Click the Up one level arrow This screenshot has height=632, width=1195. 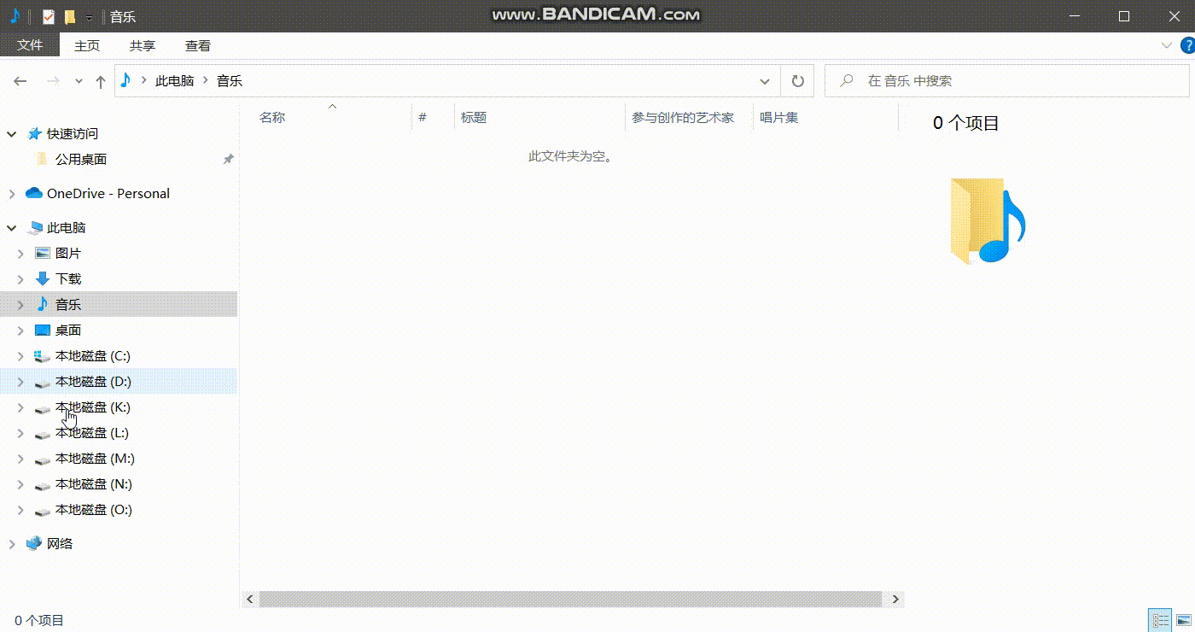[x=101, y=81]
